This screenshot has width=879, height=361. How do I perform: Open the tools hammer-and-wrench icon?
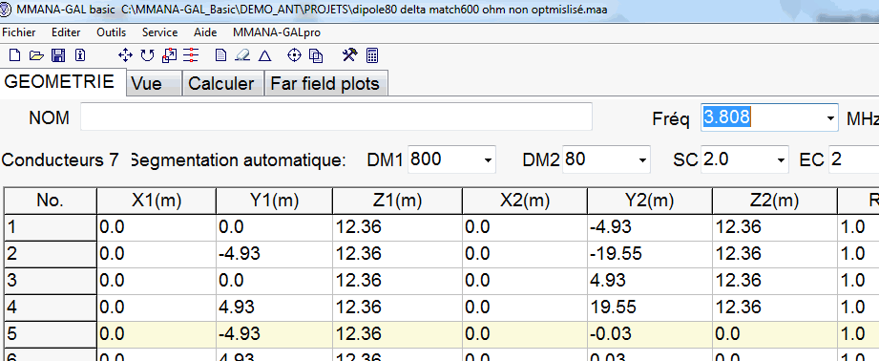[350, 55]
